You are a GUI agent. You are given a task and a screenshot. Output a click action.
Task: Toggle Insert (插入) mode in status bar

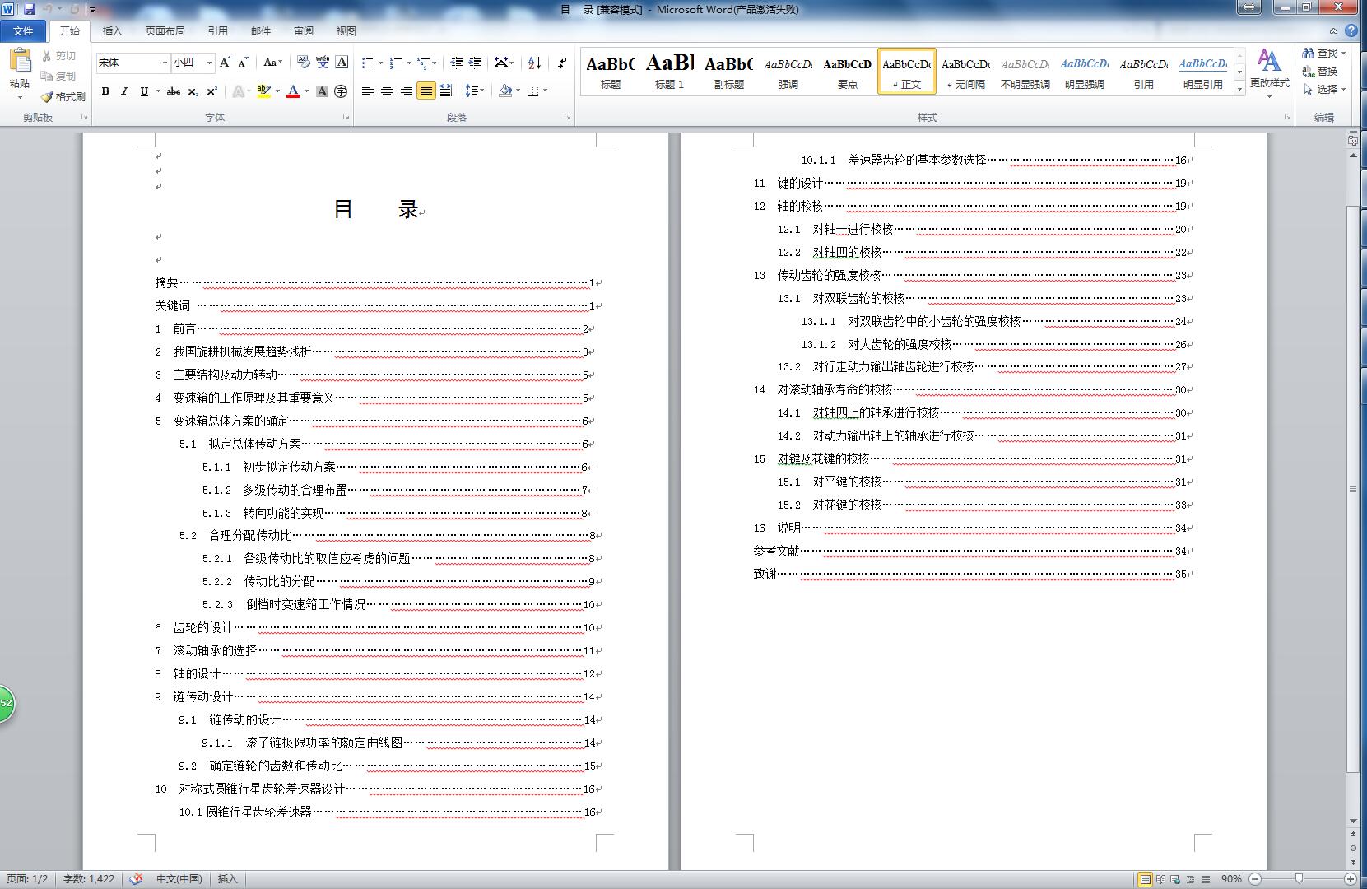(x=227, y=878)
